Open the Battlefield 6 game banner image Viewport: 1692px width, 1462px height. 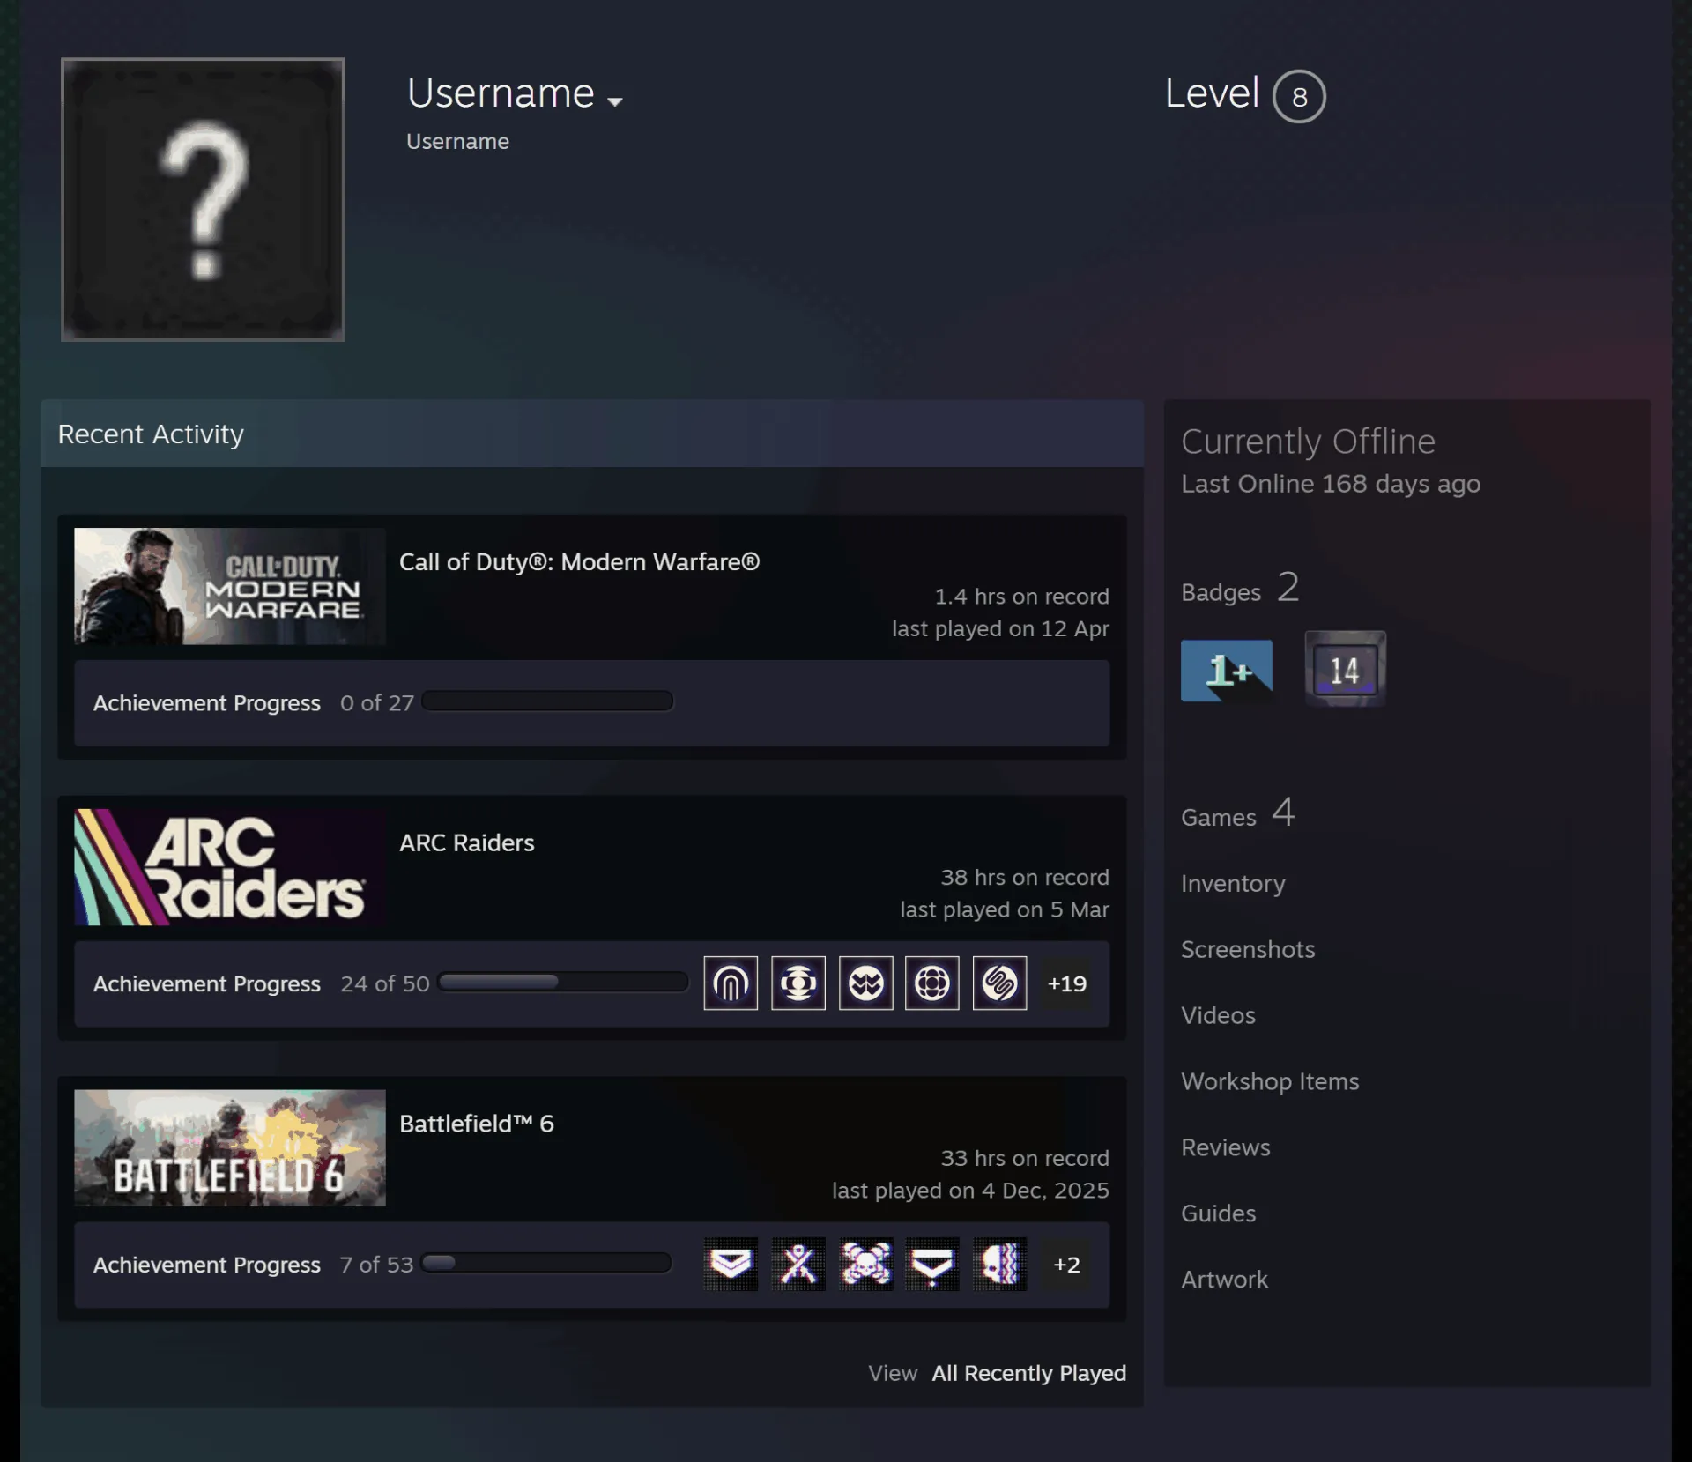coord(230,1148)
